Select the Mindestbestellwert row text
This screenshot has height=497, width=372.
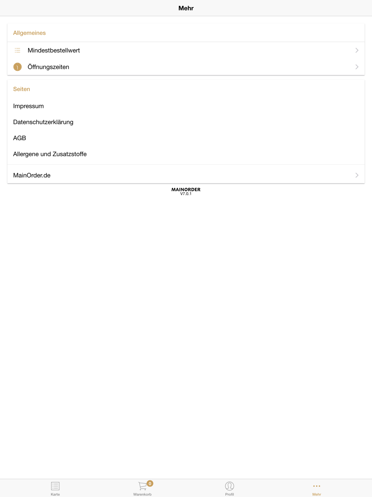tap(54, 50)
